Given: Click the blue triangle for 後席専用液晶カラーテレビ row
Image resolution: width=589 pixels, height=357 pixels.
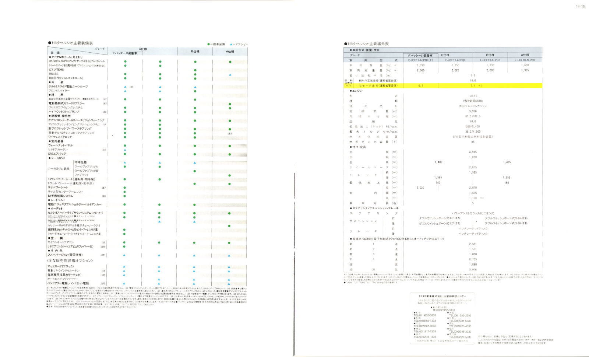Looking at the screenshot, I should tap(124, 275).
